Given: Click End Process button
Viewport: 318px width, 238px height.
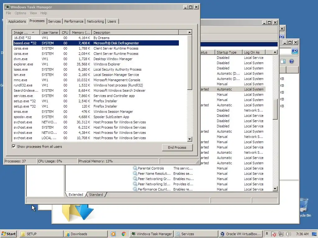Looking at the screenshot, I should [x=177, y=148].
